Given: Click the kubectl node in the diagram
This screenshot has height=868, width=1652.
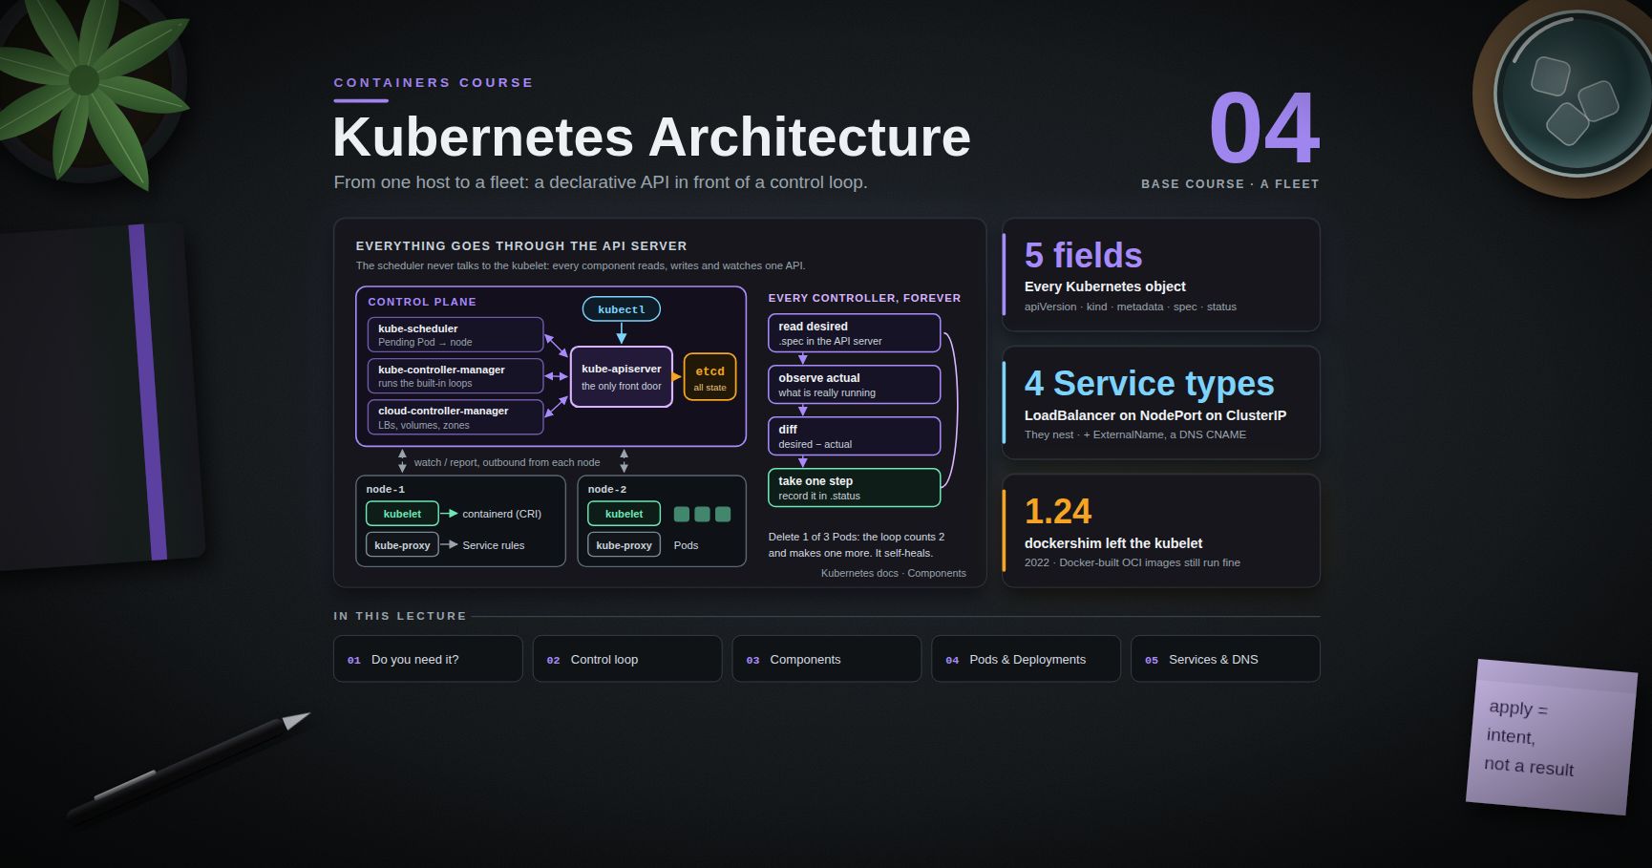Looking at the screenshot, I should coord(622,309).
